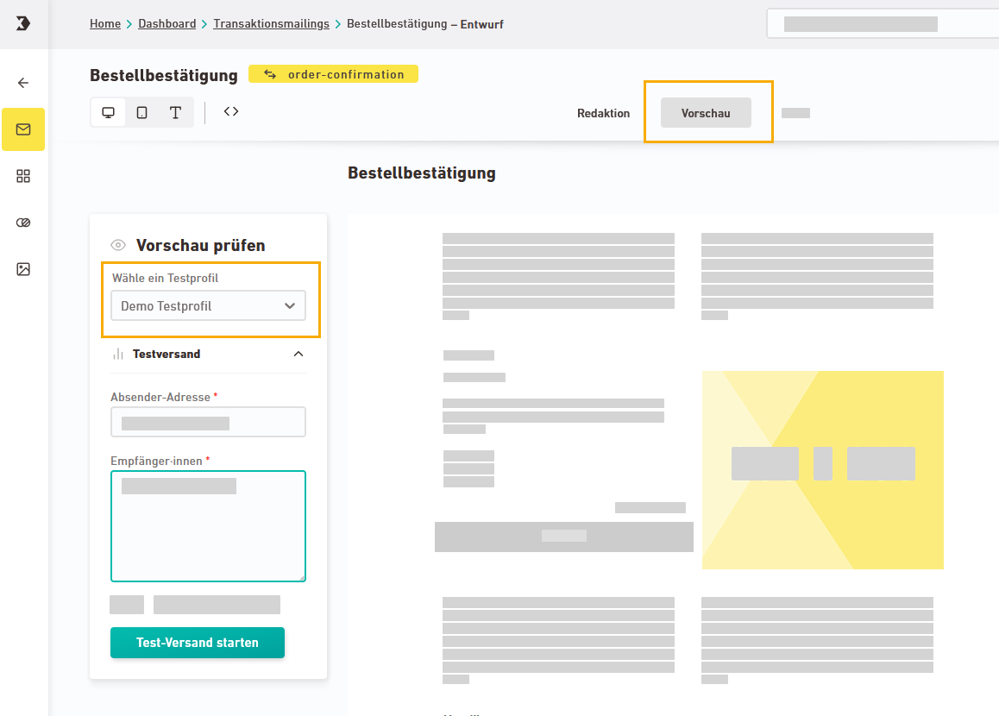Open the grid modules icon in sidebar
The width and height of the screenshot is (999, 716).
tap(23, 176)
